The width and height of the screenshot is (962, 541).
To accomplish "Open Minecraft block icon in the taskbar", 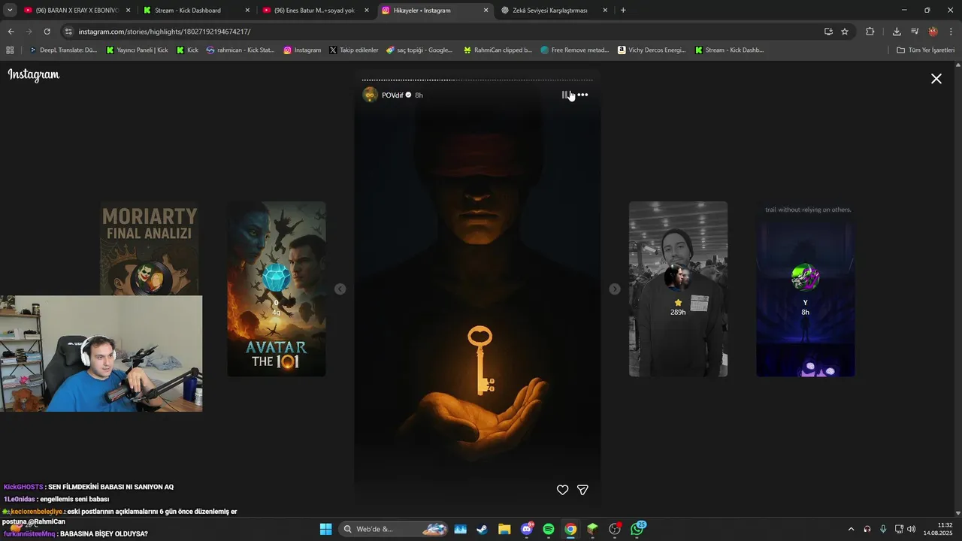I will pyautogui.click(x=592, y=529).
